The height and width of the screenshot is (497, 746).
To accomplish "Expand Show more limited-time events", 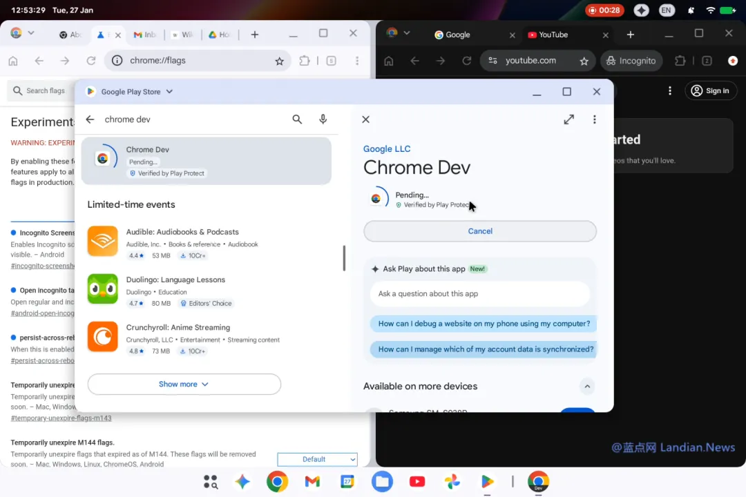I will 184,384.
